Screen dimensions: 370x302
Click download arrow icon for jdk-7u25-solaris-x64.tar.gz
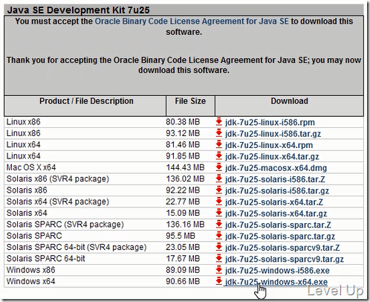pos(219,213)
